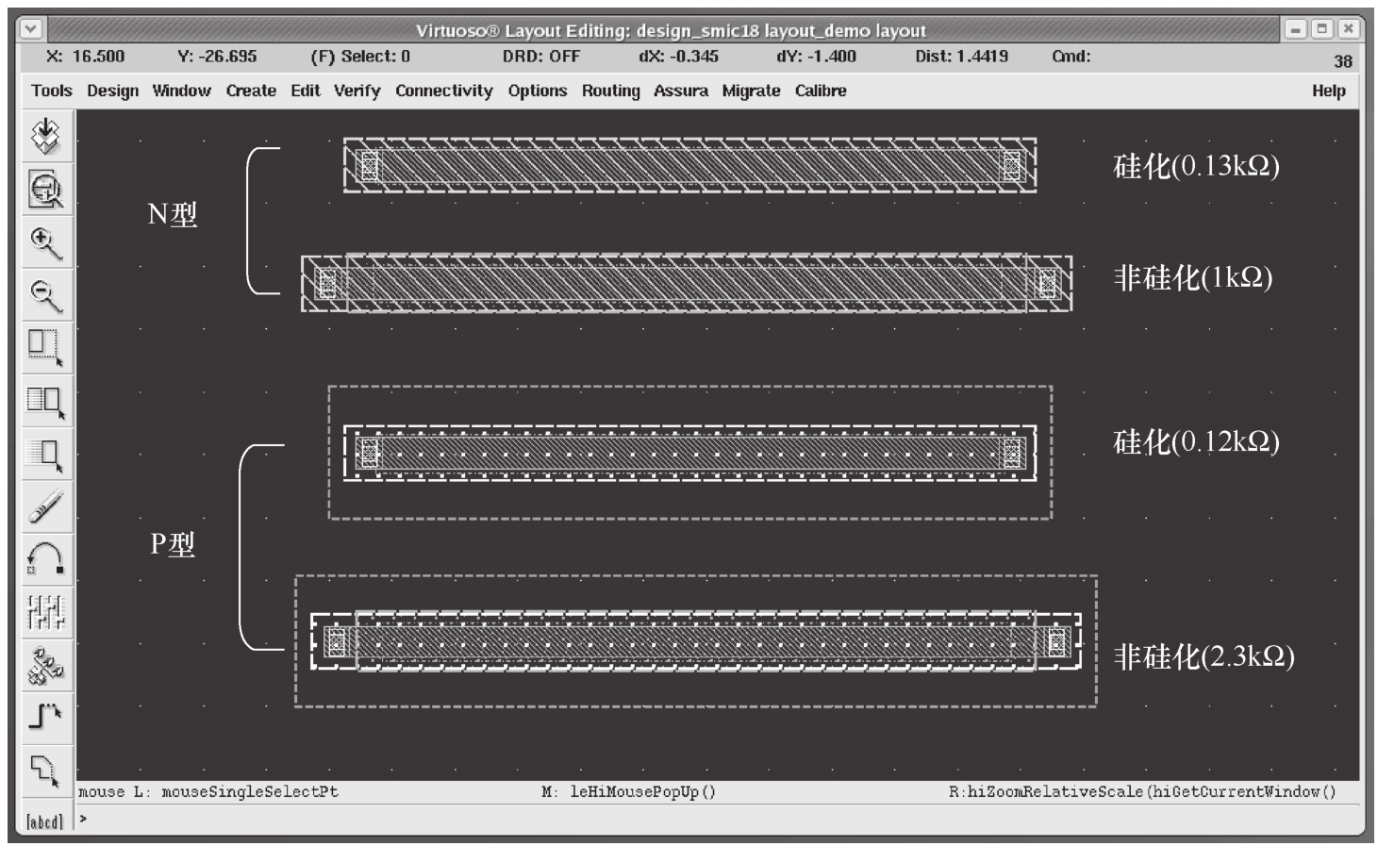Choose the Delete pencil-eraser icon

click(x=45, y=506)
